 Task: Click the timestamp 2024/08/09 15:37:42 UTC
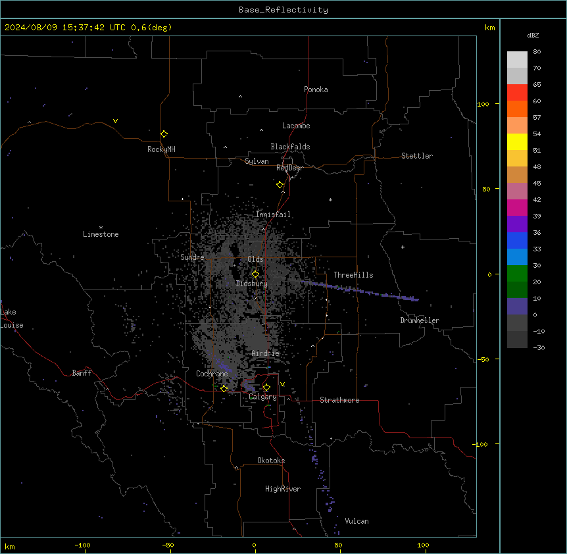[65, 28]
